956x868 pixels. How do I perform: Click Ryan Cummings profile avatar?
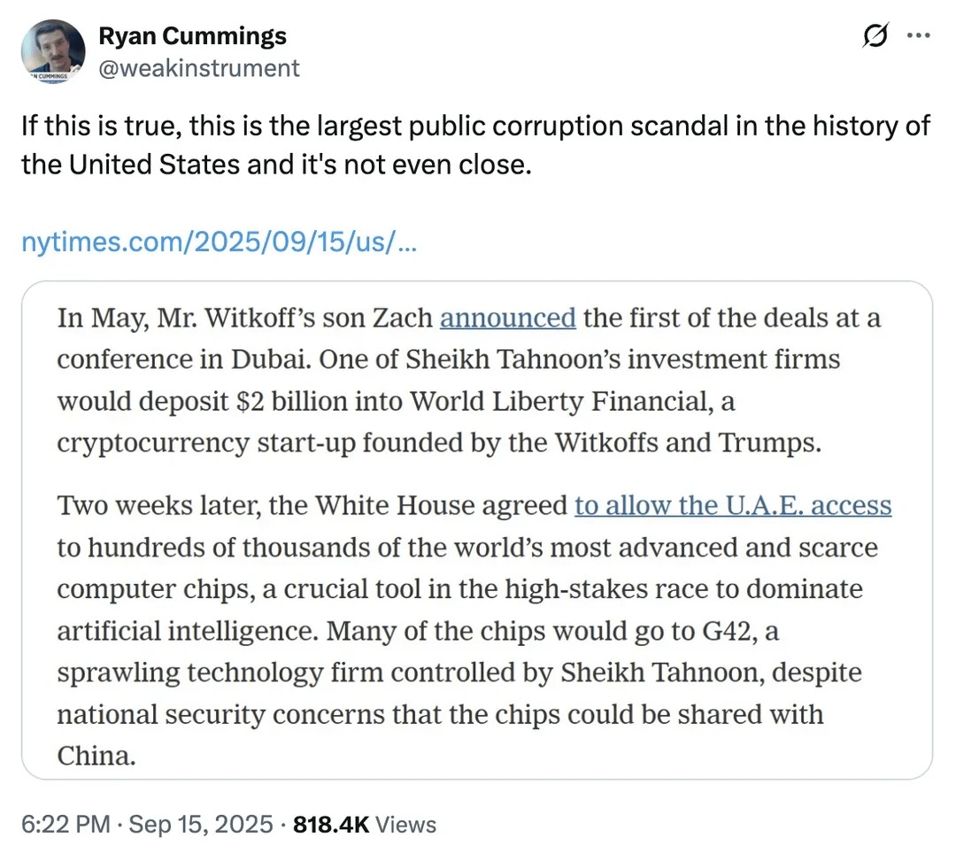[x=52, y=54]
